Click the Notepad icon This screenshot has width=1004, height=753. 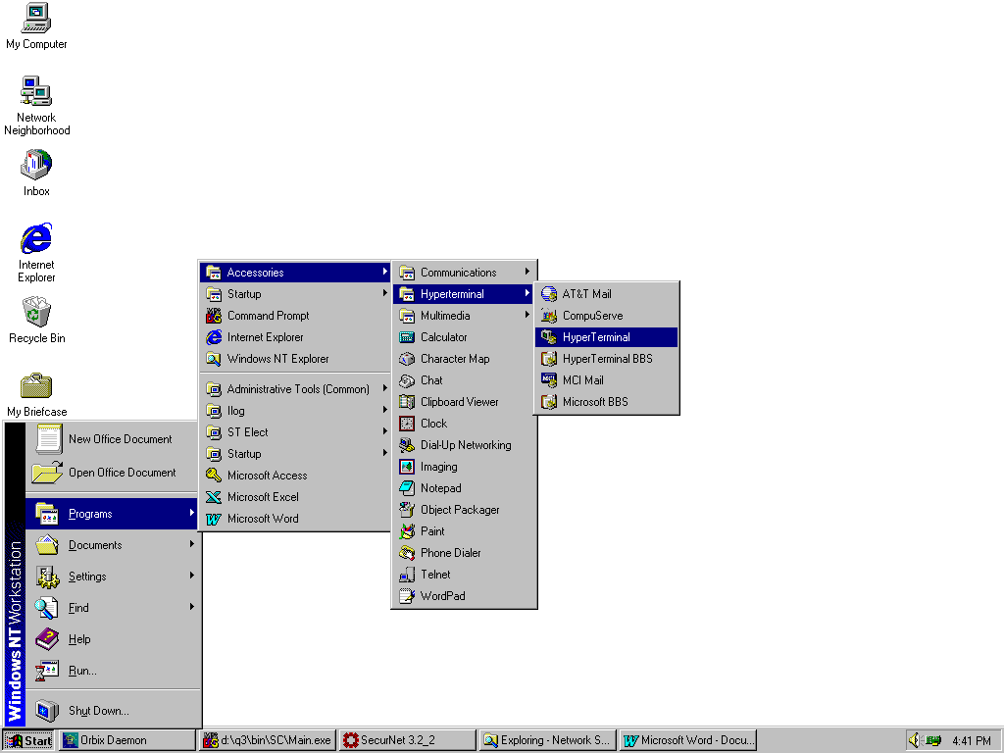407,488
